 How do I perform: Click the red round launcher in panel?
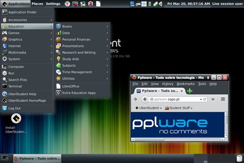[67, 4]
